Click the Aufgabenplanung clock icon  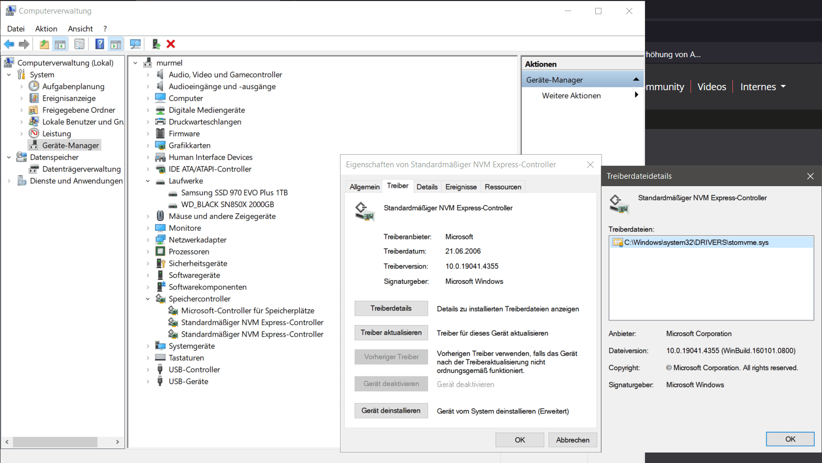coord(34,86)
